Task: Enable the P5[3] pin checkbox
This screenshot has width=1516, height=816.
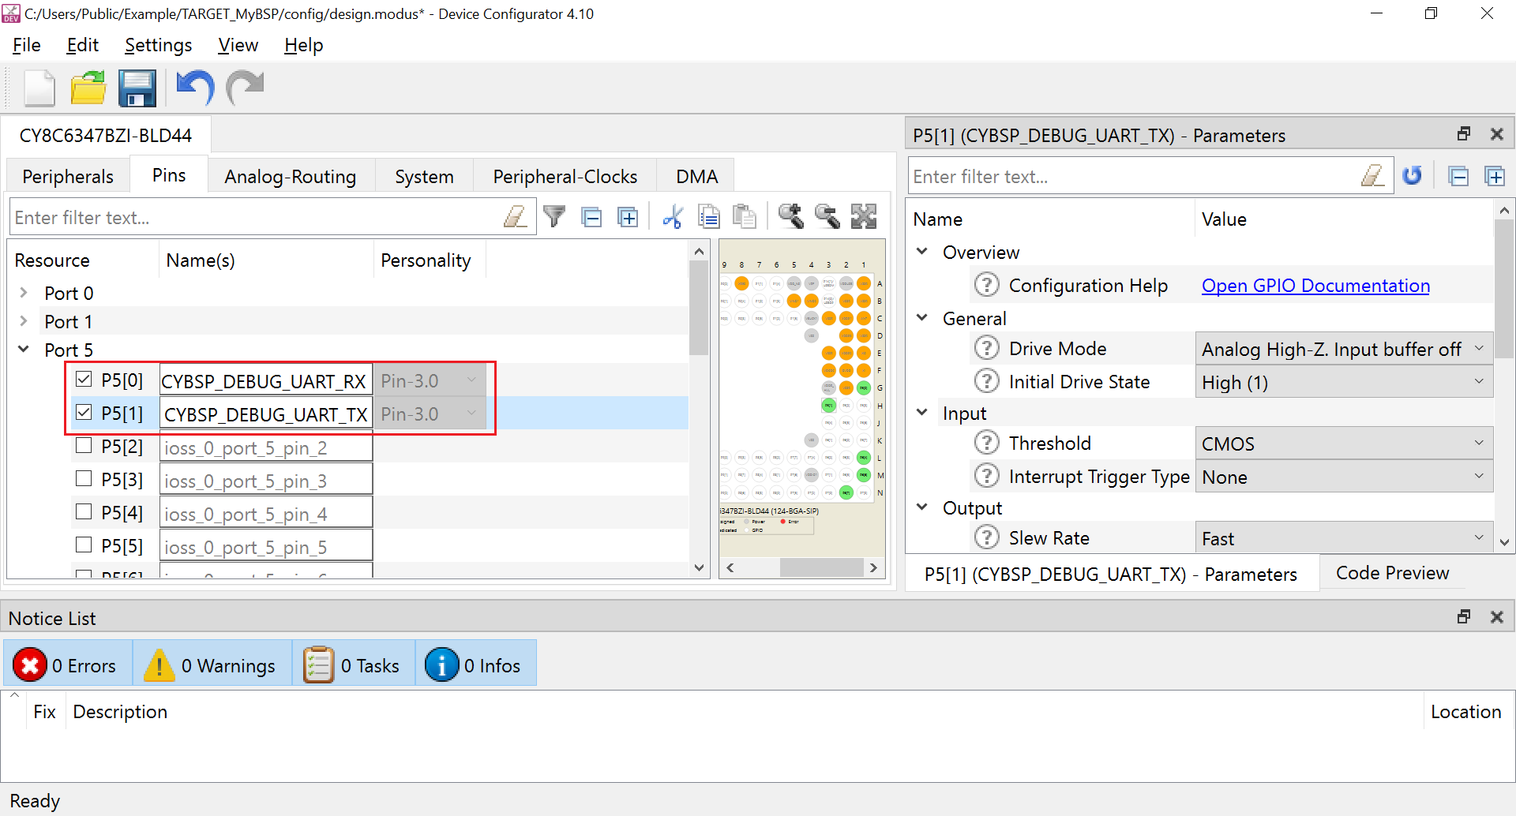Action: [x=84, y=479]
